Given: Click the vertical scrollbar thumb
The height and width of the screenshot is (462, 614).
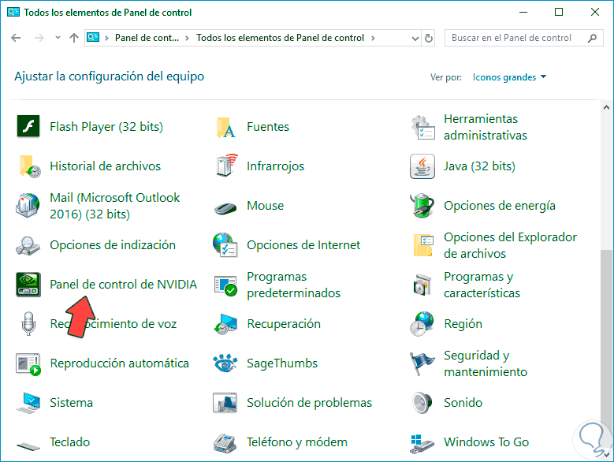Looking at the screenshot, I should (x=606, y=348).
